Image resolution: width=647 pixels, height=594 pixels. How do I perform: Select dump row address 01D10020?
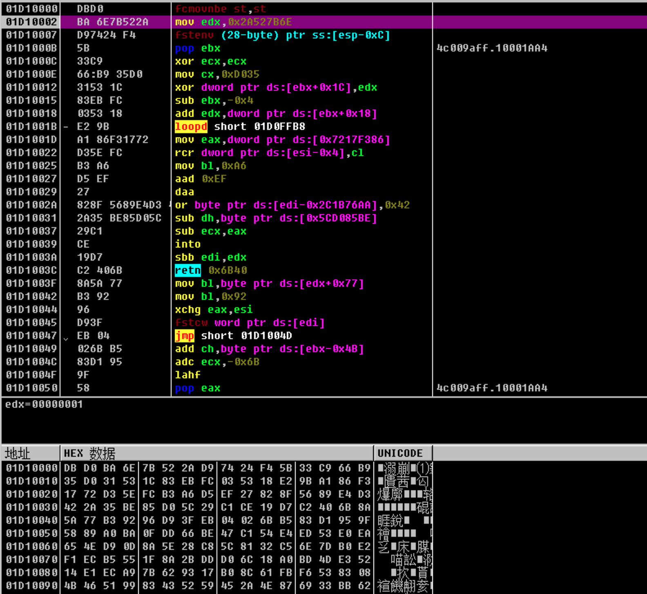[31, 494]
